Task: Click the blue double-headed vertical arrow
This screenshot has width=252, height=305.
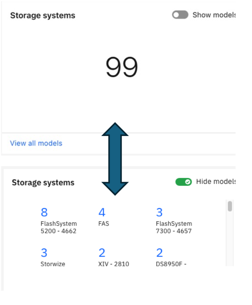Action: [x=115, y=159]
